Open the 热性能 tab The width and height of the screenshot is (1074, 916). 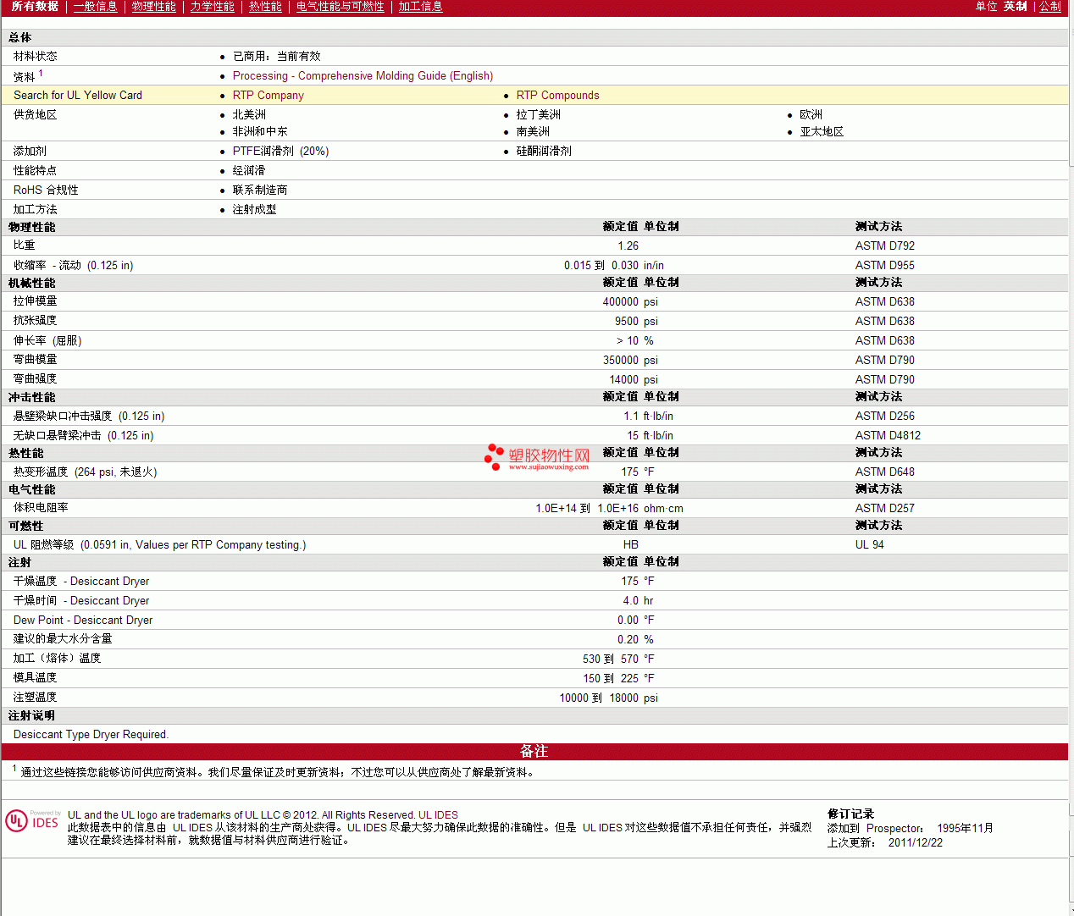pyautogui.click(x=265, y=7)
